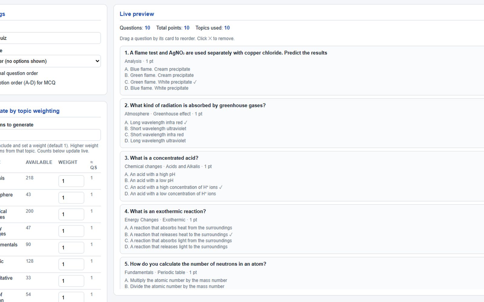
Task: Click option "D. Long wavelength ultraviolet"
Action: coord(155,141)
